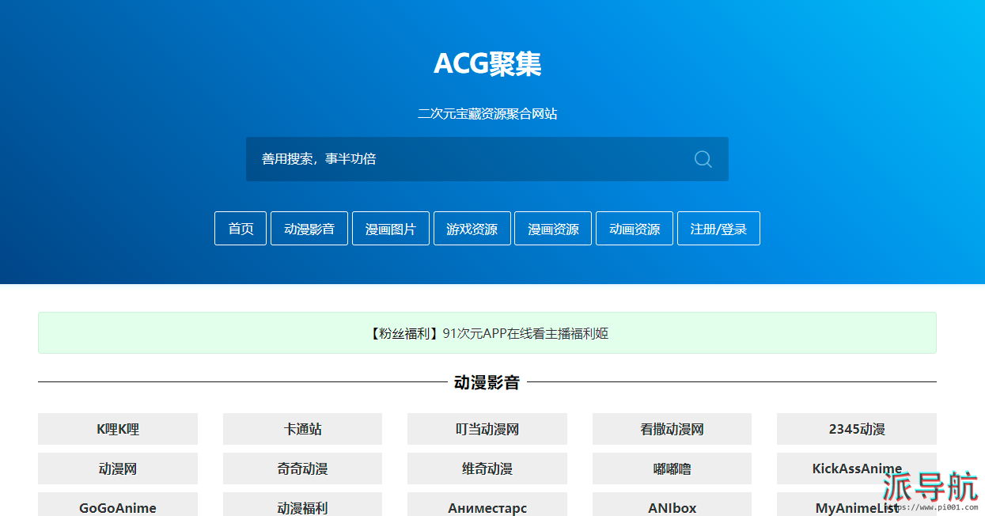Open 维奇动漫 link

coord(487,469)
